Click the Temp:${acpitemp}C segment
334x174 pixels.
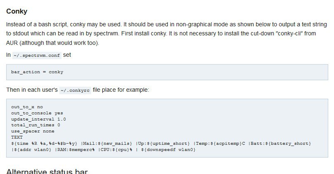[220, 144]
